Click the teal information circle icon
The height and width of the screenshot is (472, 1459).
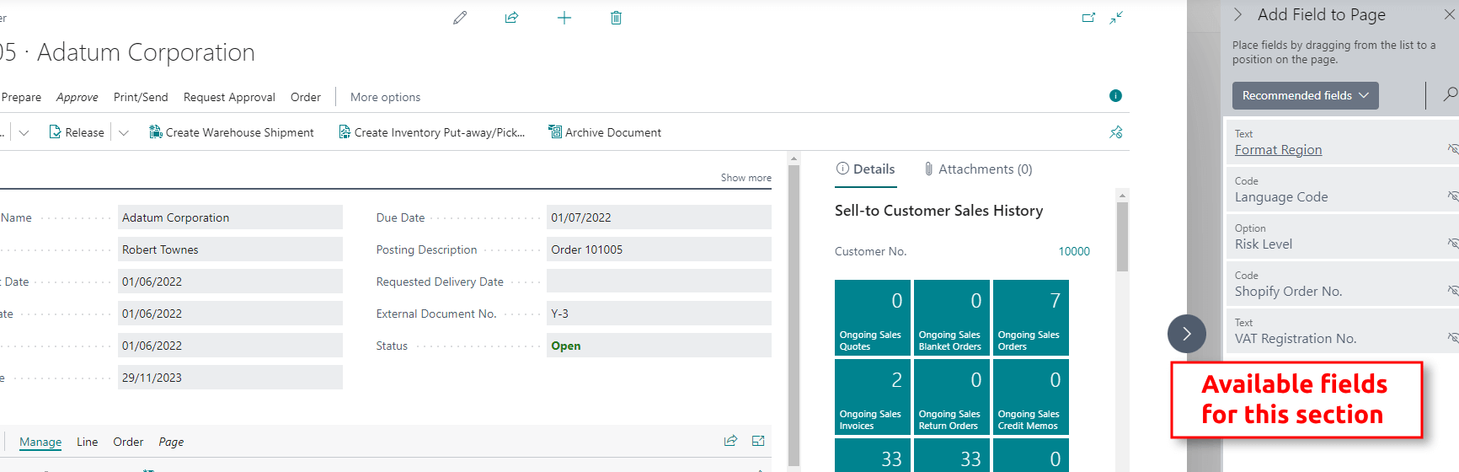click(1115, 96)
